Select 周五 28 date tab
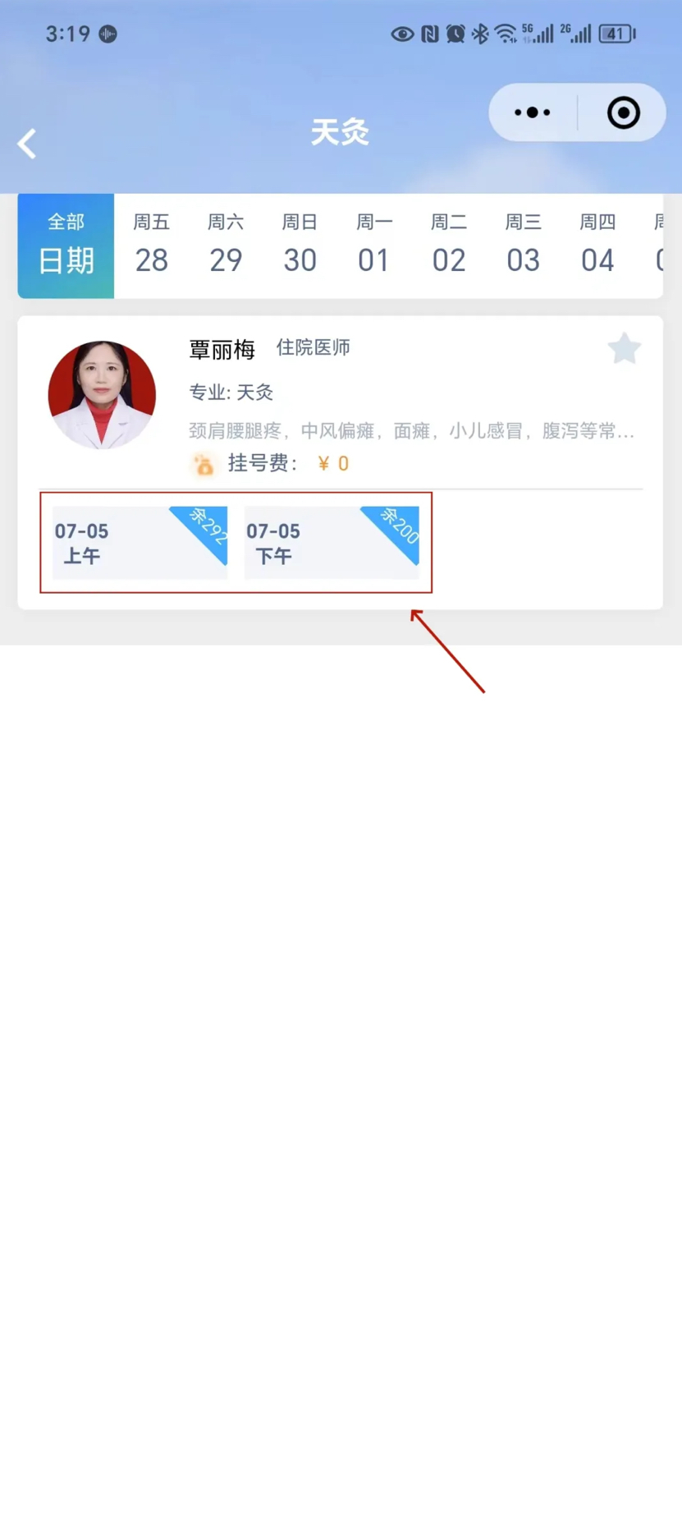Screen dimensions: 682x1525 pos(152,246)
